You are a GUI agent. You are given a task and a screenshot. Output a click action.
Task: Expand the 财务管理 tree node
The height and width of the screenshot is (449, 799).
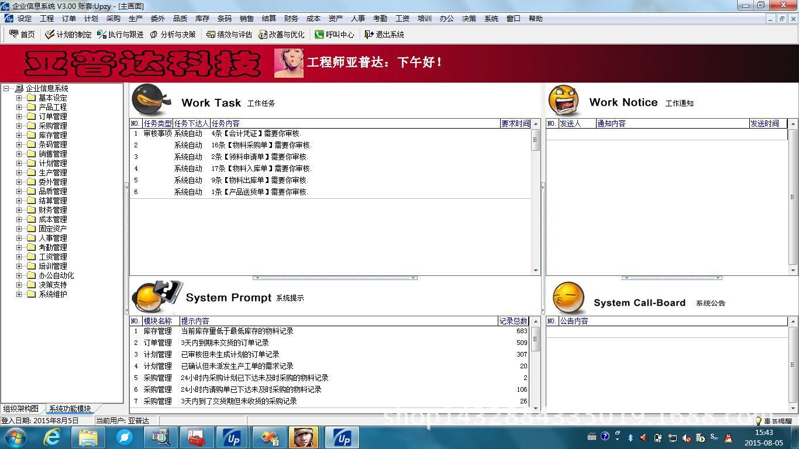[x=20, y=210]
